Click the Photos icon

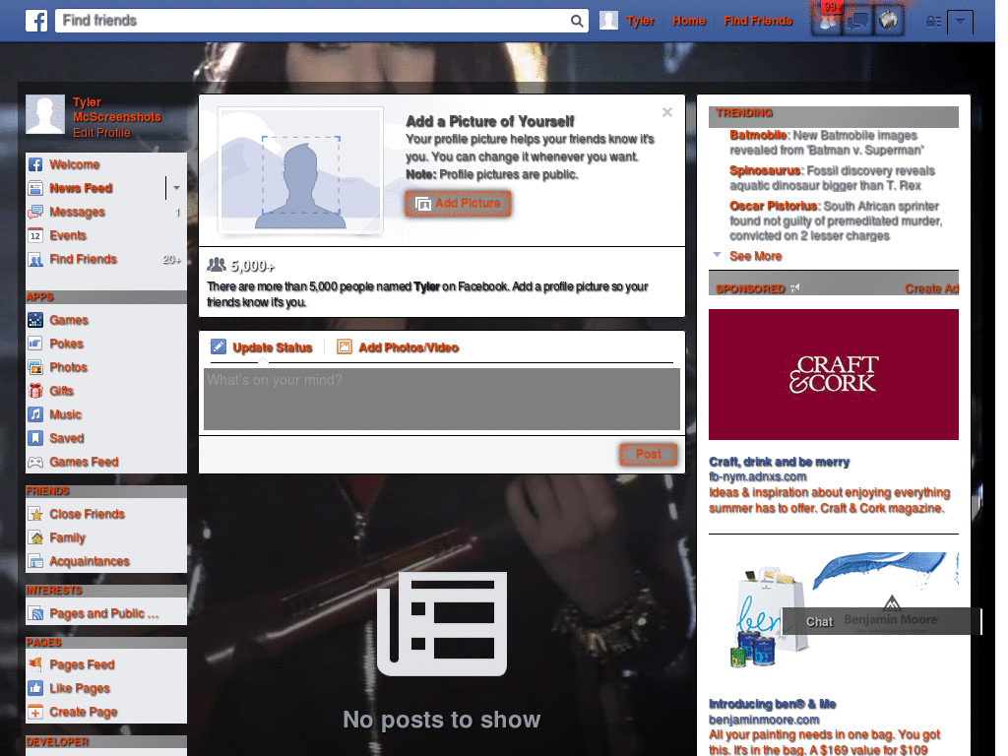tap(35, 368)
